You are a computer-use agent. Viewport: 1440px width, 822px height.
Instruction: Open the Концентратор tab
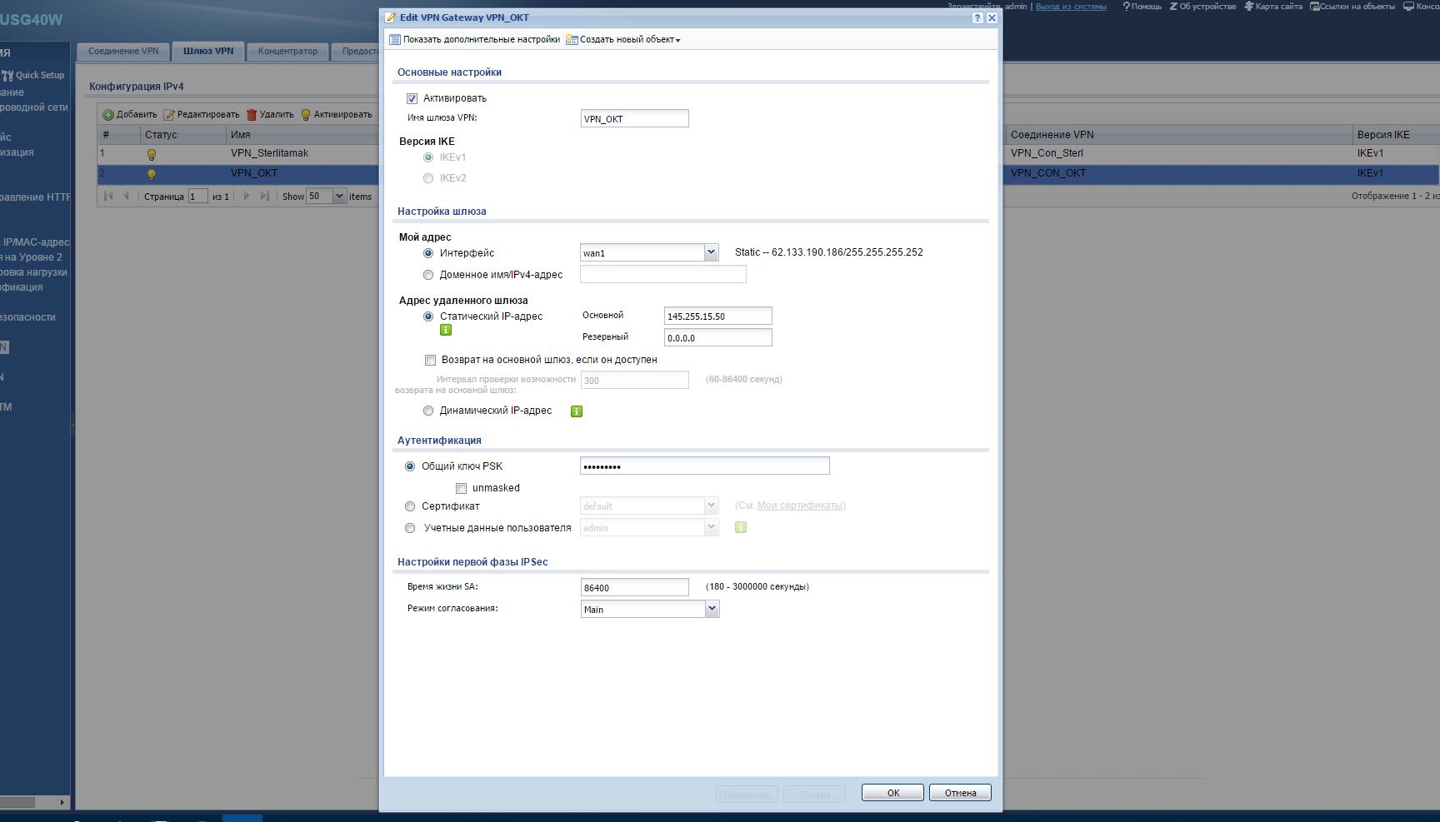pos(287,52)
